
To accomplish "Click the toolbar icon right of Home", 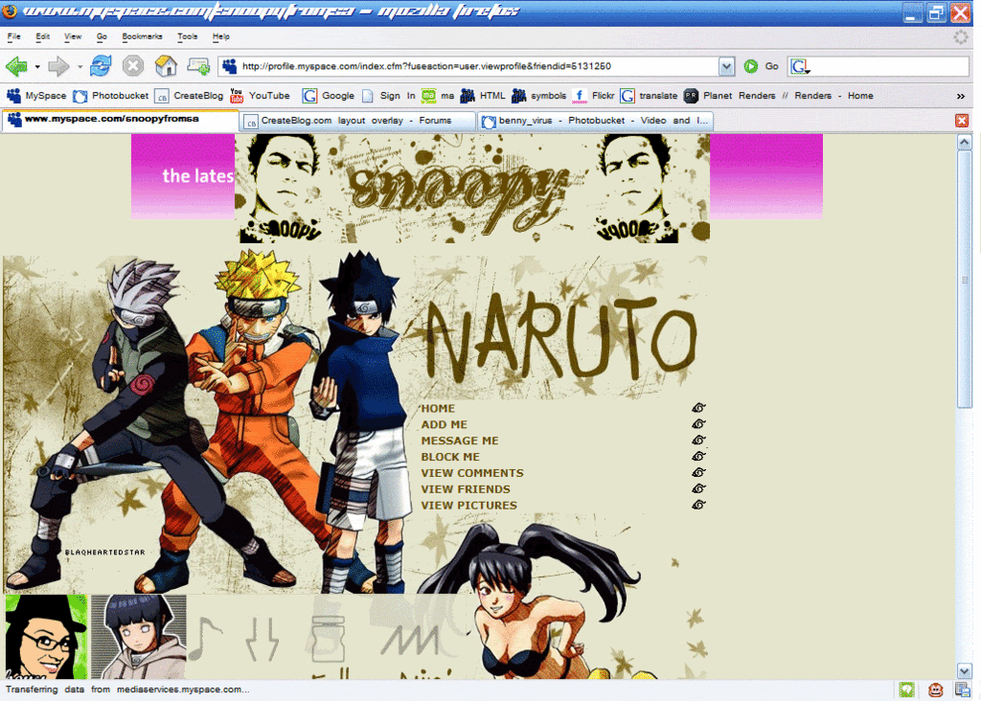I will click(x=198, y=66).
